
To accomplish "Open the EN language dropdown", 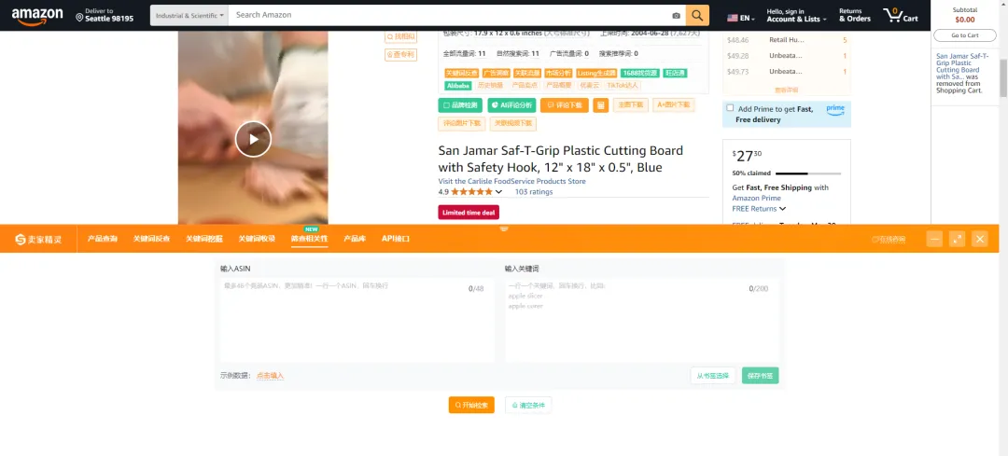I will tap(741, 18).
